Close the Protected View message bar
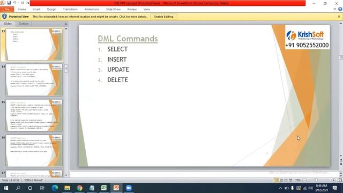 coord(339,17)
